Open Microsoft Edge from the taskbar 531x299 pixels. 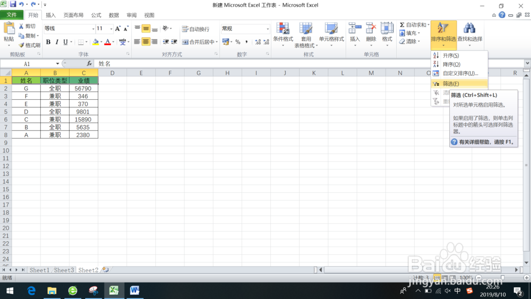[31, 291]
